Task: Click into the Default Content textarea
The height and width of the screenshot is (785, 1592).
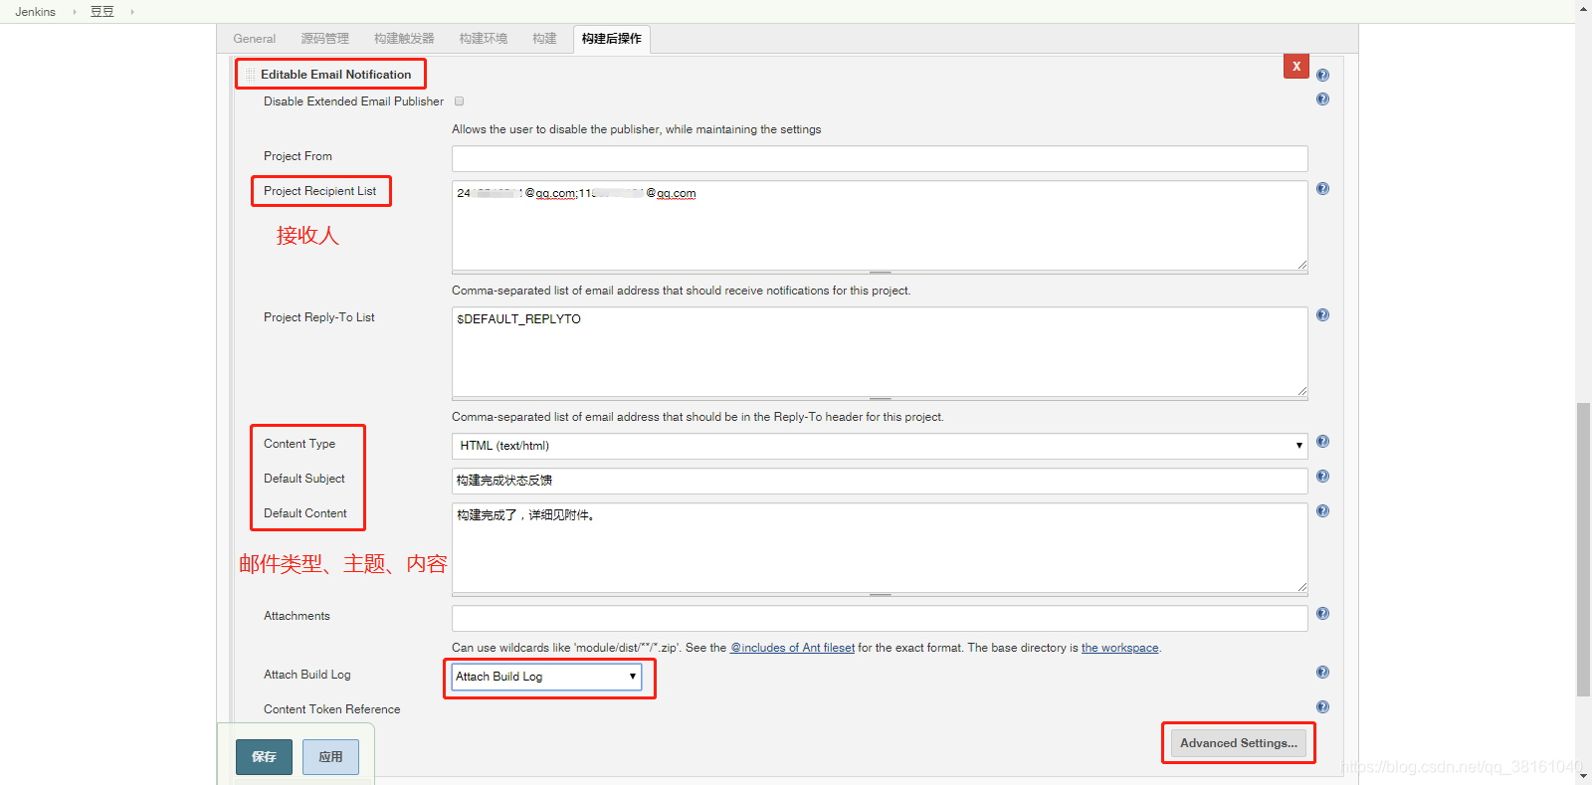Action: click(x=880, y=547)
